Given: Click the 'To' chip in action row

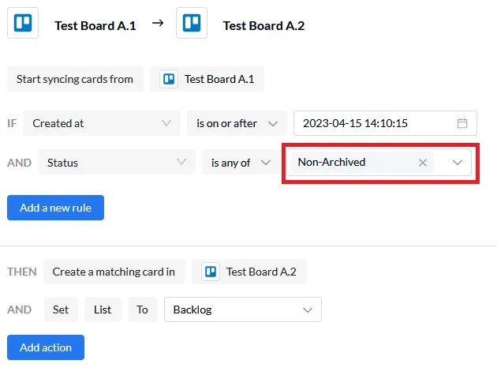Looking at the screenshot, I should [x=142, y=310].
